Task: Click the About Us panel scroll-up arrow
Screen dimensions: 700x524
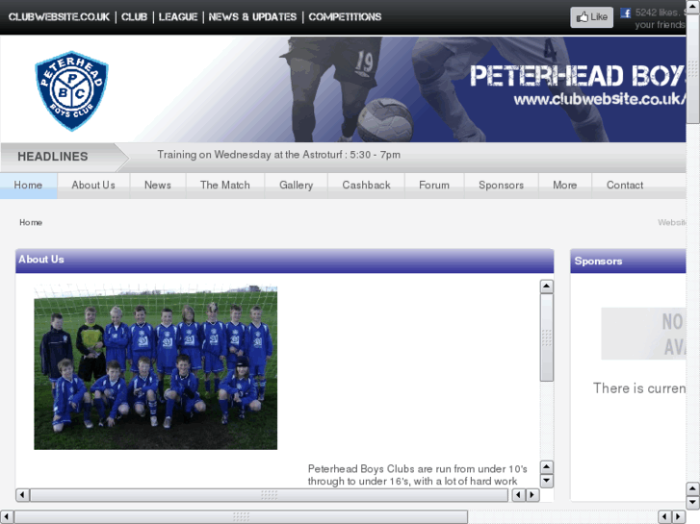Action: (x=547, y=287)
